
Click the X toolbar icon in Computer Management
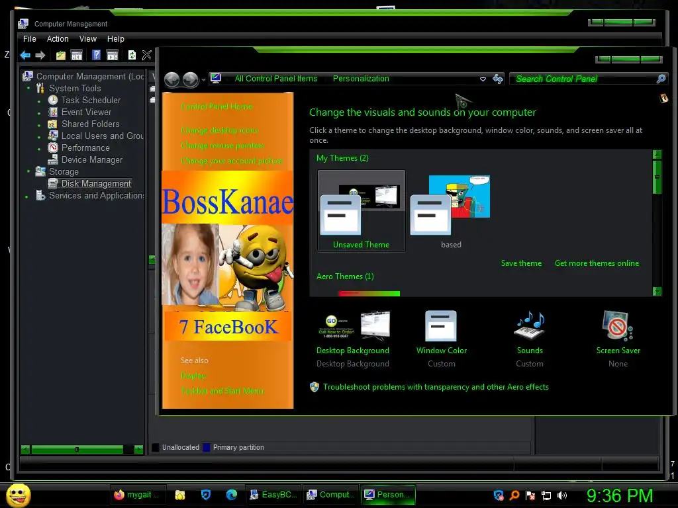(146, 56)
